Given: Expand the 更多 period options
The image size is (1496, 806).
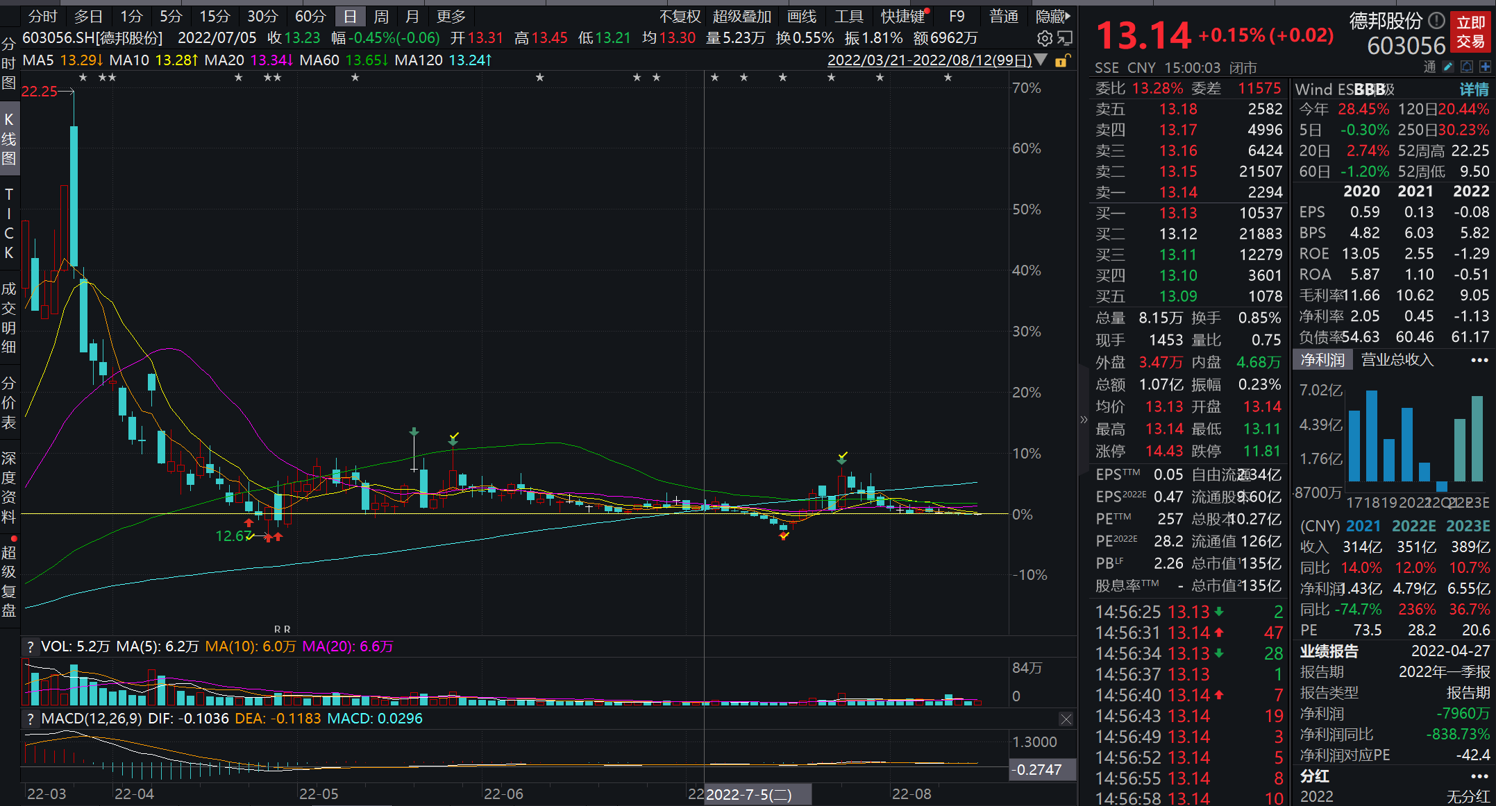Looking at the screenshot, I should pyautogui.click(x=451, y=16).
